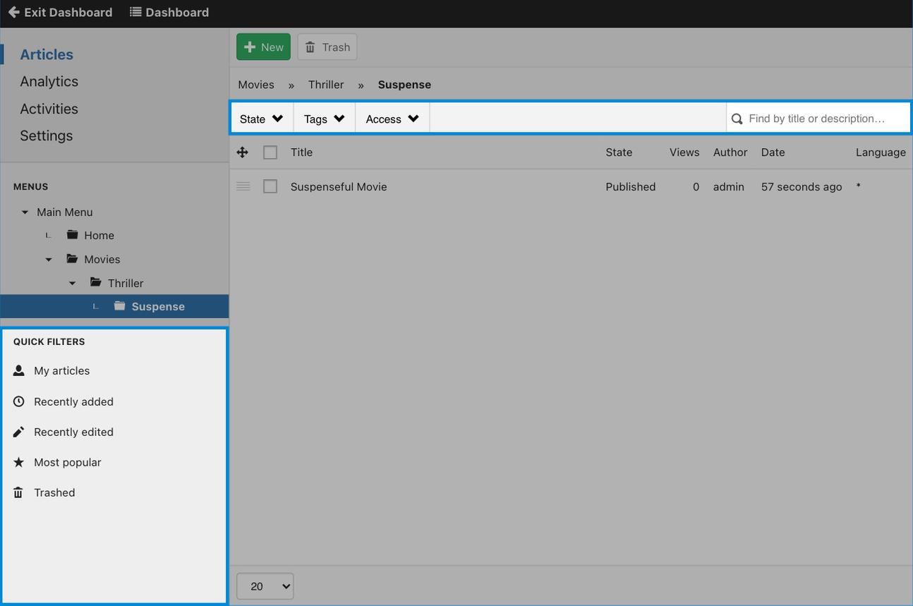Click the pencil icon for Recently edited
Screen dimensions: 913x606
pyautogui.click(x=19, y=432)
